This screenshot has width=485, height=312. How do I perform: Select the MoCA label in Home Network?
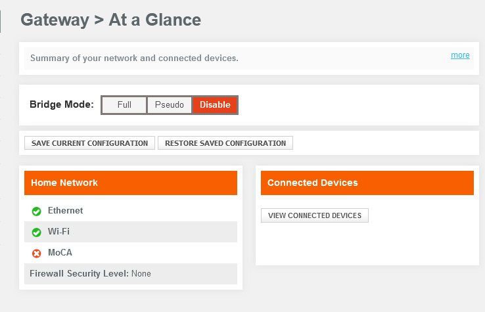coord(60,253)
